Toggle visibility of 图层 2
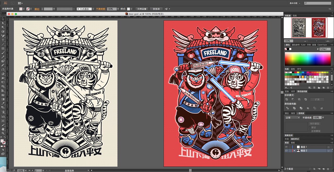The width and height of the screenshot is (334, 172). 286,151
